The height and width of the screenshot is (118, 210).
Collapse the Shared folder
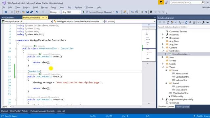[166, 83]
